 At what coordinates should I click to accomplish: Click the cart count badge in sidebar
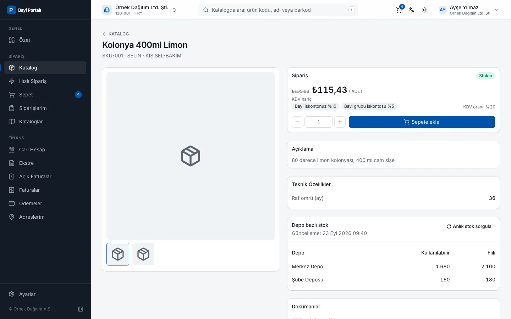coord(78,95)
